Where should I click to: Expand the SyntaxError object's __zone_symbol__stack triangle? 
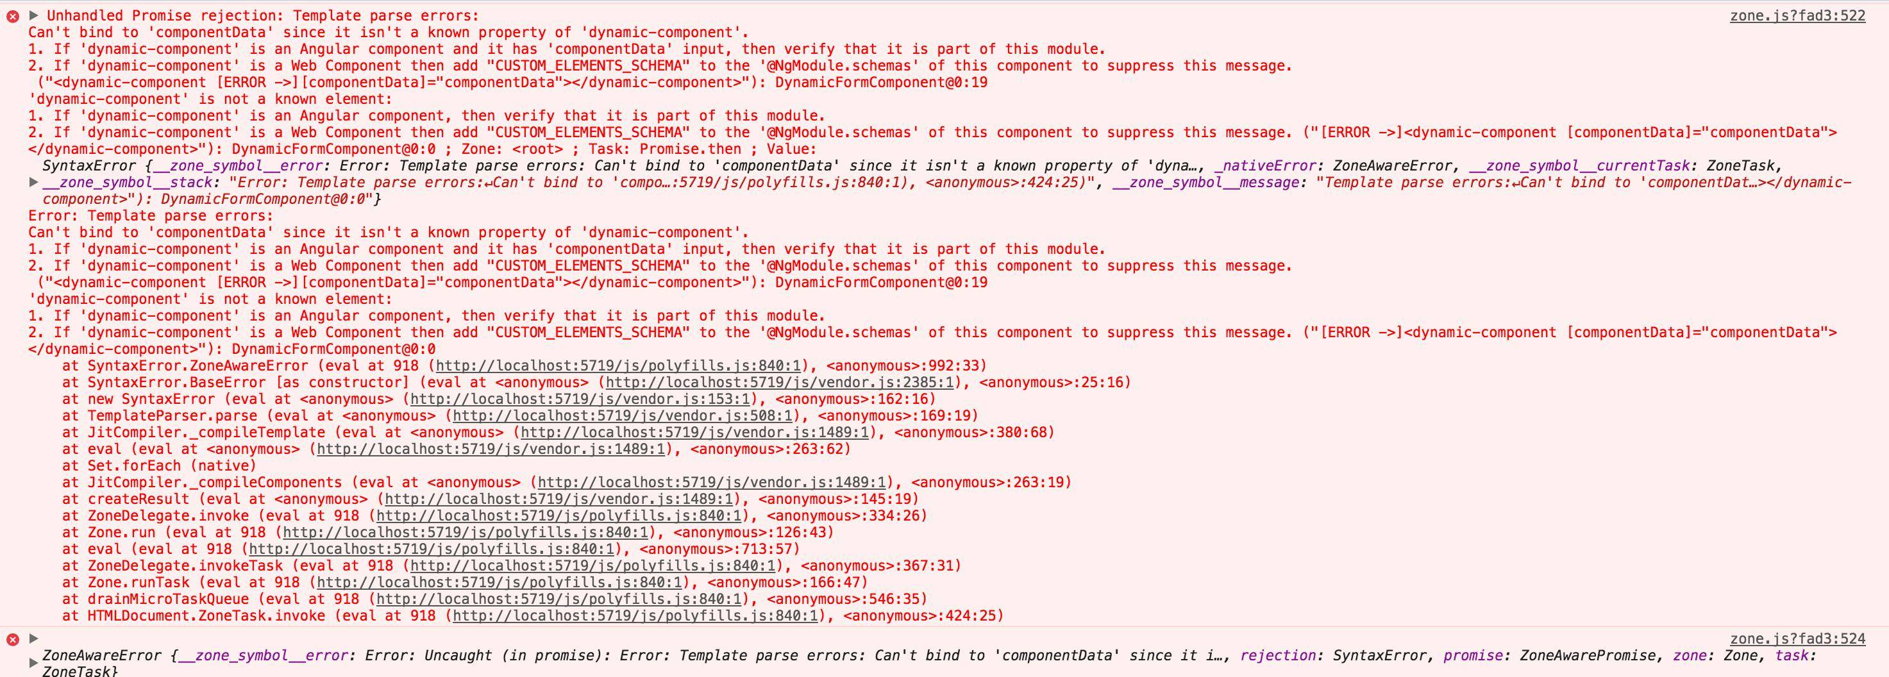34,182
